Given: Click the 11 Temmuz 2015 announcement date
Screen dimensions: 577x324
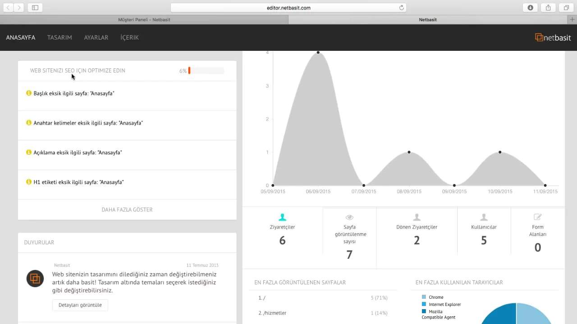Looking at the screenshot, I should pyautogui.click(x=202, y=265).
